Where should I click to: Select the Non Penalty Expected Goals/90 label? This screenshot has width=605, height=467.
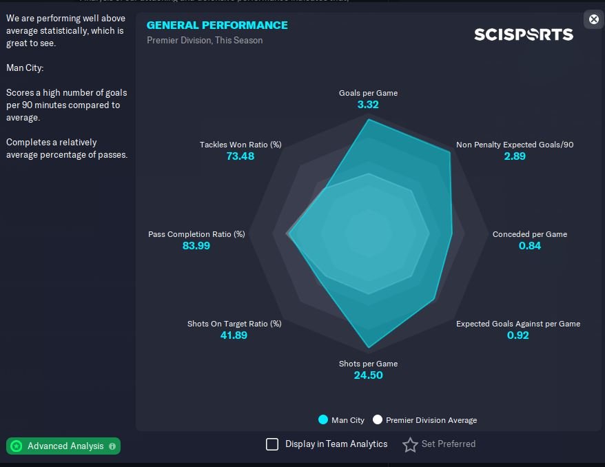[514, 145]
